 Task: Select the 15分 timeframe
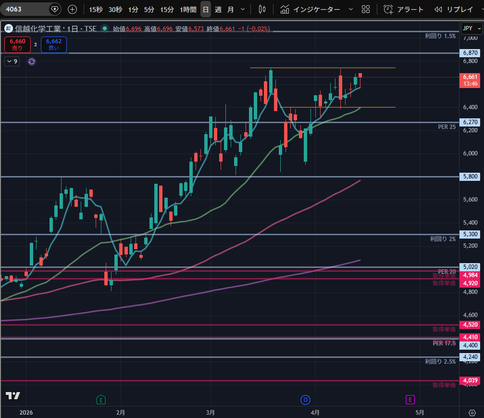[167, 10]
